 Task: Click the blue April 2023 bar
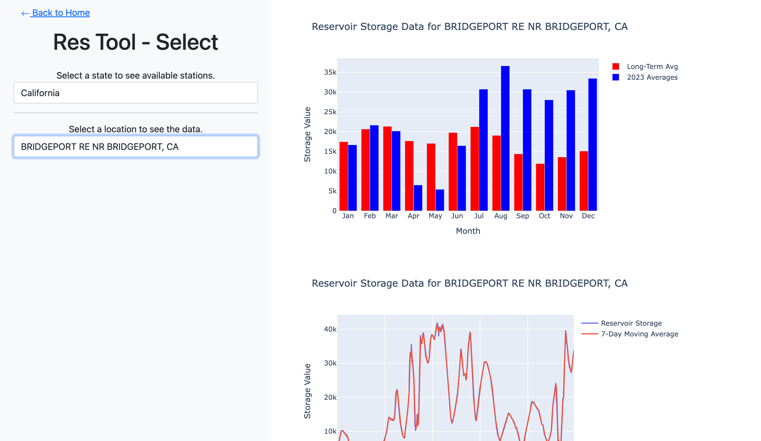coord(418,198)
